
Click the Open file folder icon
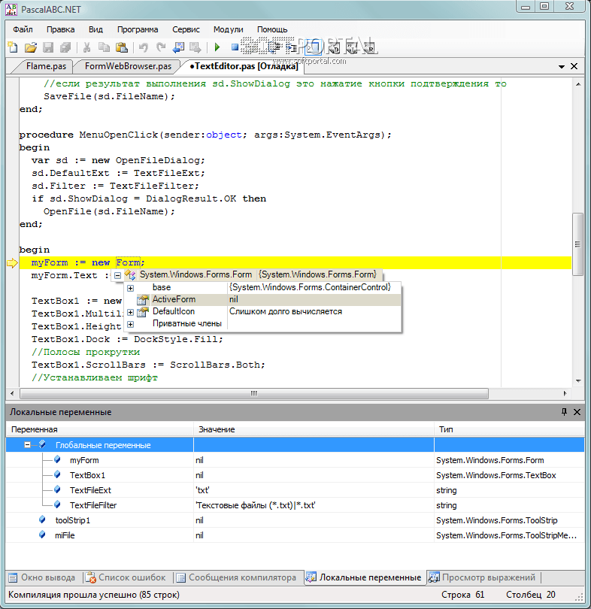[x=30, y=47]
